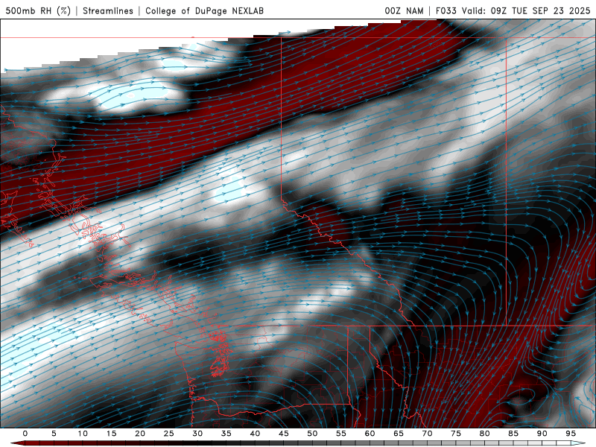Click the 45 value on RH scale
The image size is (596, 447).
284,434
